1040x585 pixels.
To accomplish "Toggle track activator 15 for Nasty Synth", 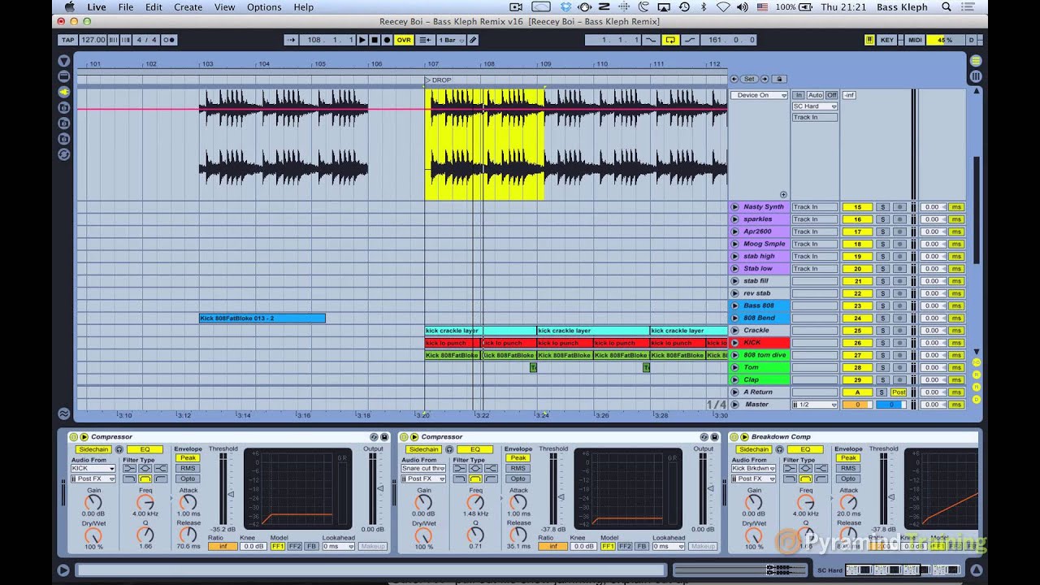I will point(856,207).
